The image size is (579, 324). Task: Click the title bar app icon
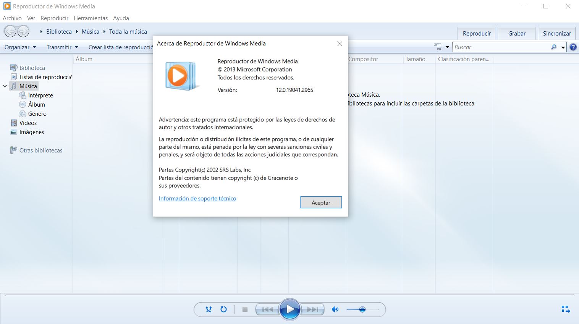pos(7,6)
